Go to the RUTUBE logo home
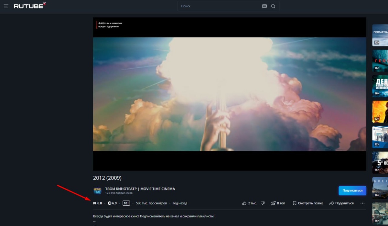Image resolution: width=388 pixels, height=226 pixels. click(29, 5)
